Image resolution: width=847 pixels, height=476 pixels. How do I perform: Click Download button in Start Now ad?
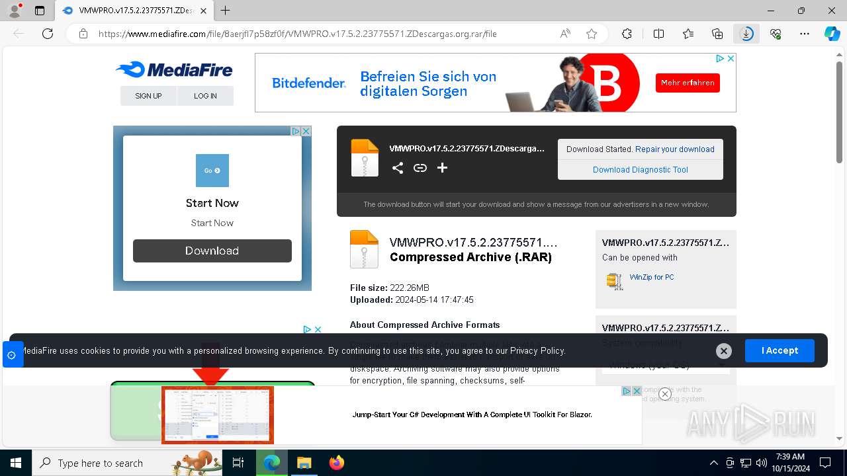coord(212,251)
